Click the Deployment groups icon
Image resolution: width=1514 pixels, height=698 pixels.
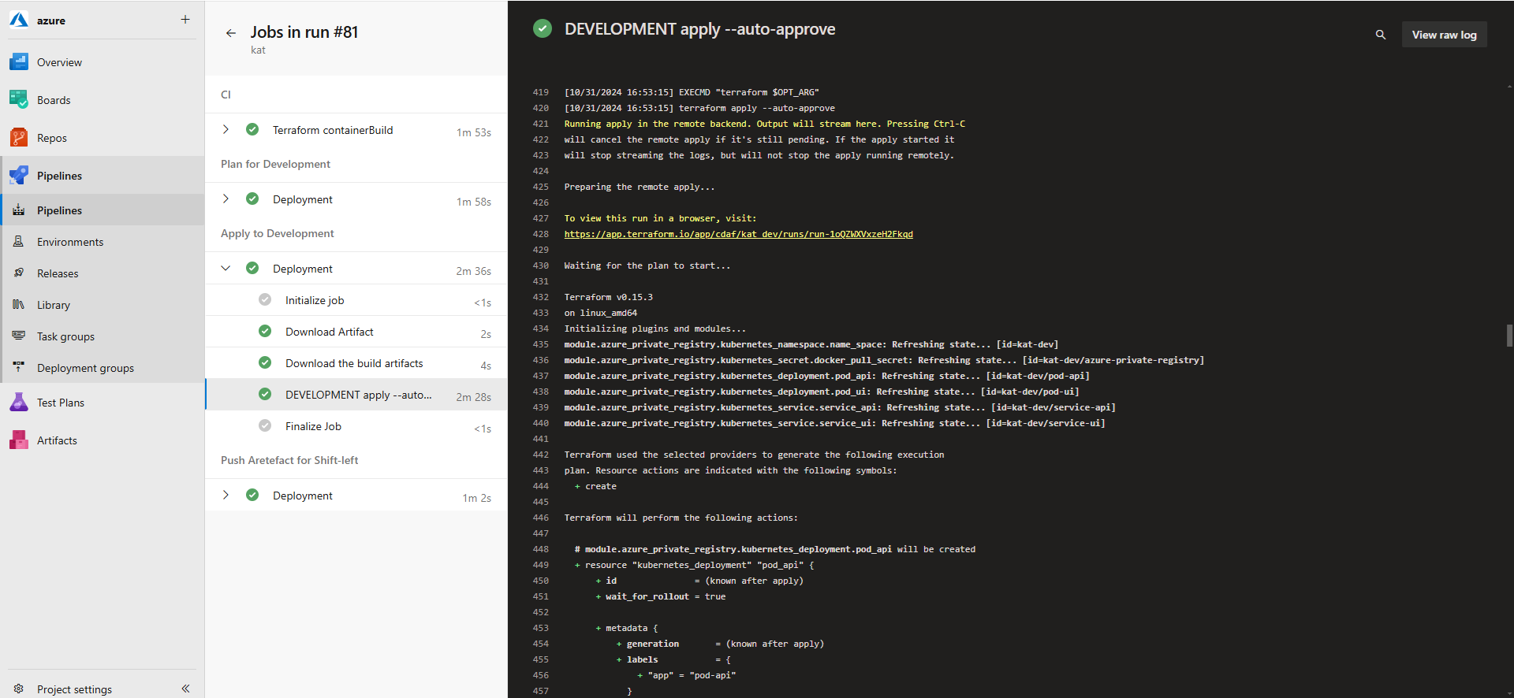click(19, 367)
